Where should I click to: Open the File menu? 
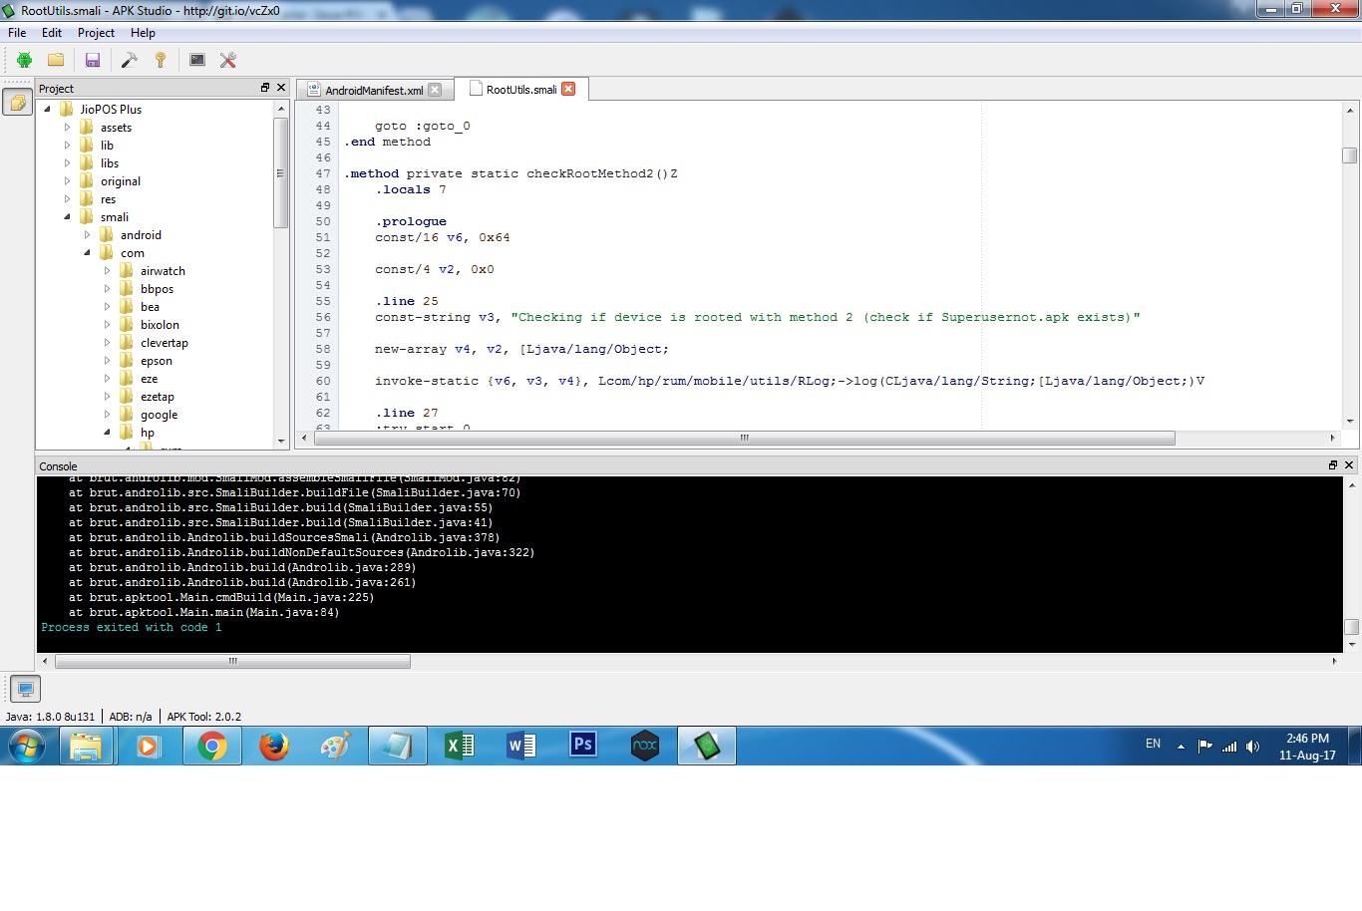point(17,33)
